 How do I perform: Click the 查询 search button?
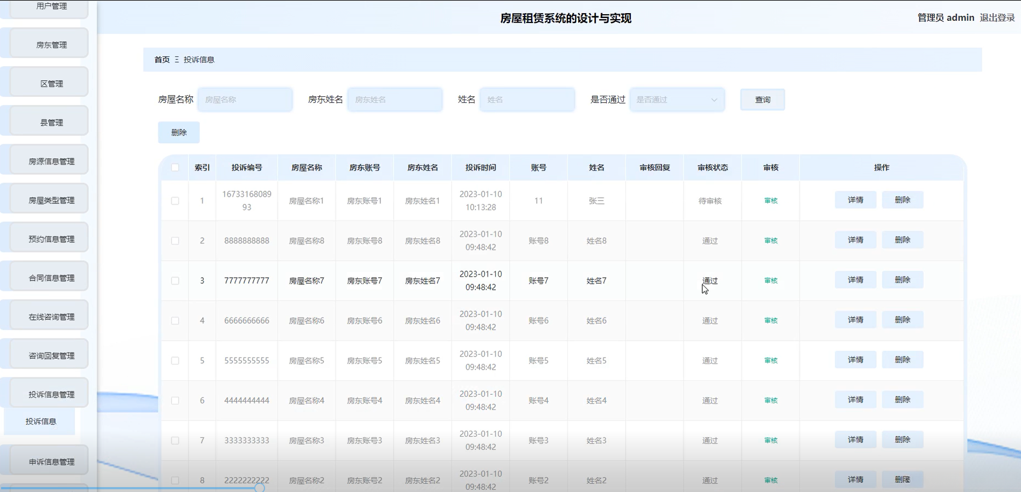tap(762, 99)
